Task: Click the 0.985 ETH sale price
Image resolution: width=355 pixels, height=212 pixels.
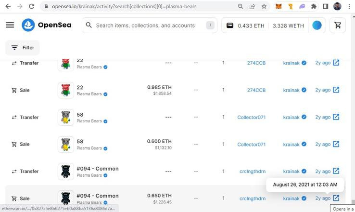Action: [x=159, y=87]
